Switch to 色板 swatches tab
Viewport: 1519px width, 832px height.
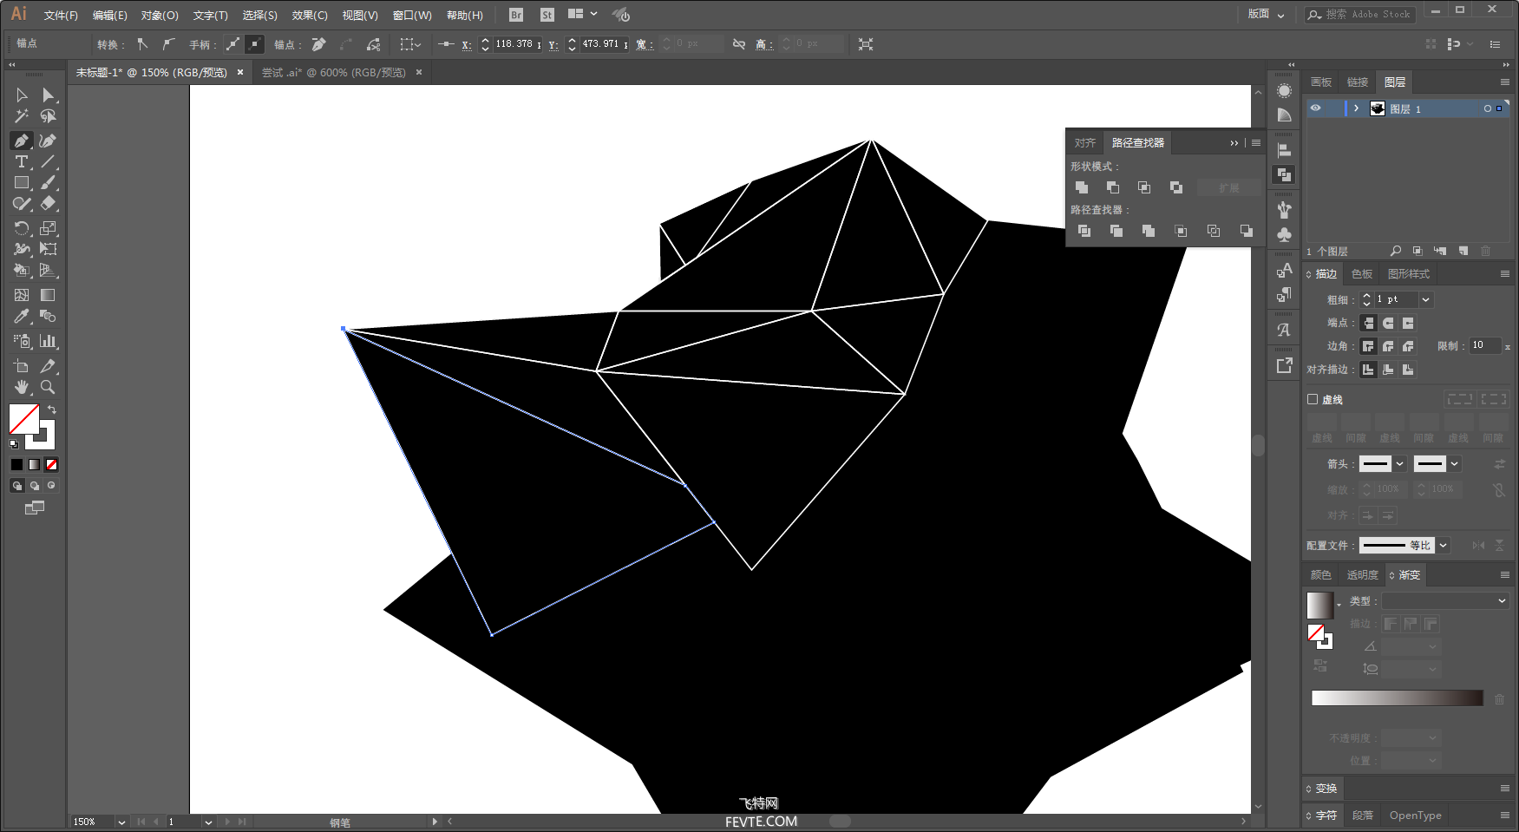(x=1362, y=274)
